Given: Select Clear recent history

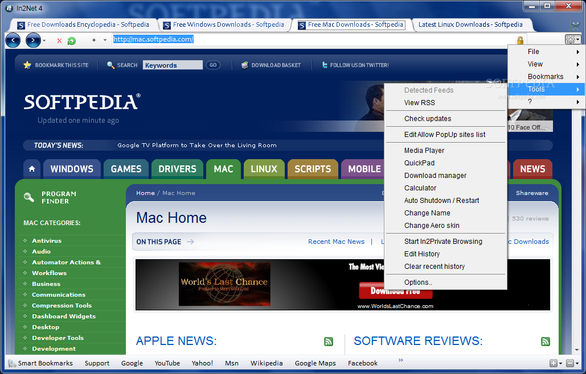Looking at the screenshot, I should (x=445, y=266).
